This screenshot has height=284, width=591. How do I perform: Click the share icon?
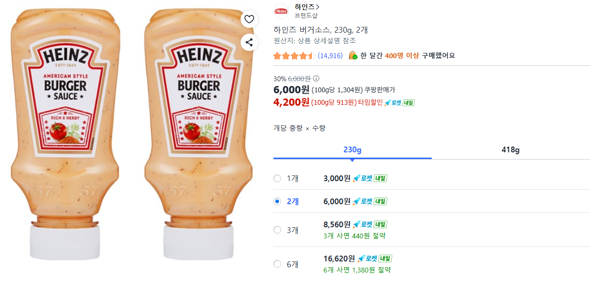(249, 42)
